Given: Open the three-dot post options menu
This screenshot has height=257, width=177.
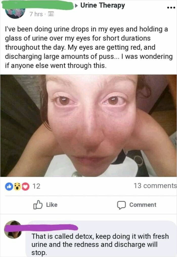Looking at the screenshot, I should [x=171, y=8].
